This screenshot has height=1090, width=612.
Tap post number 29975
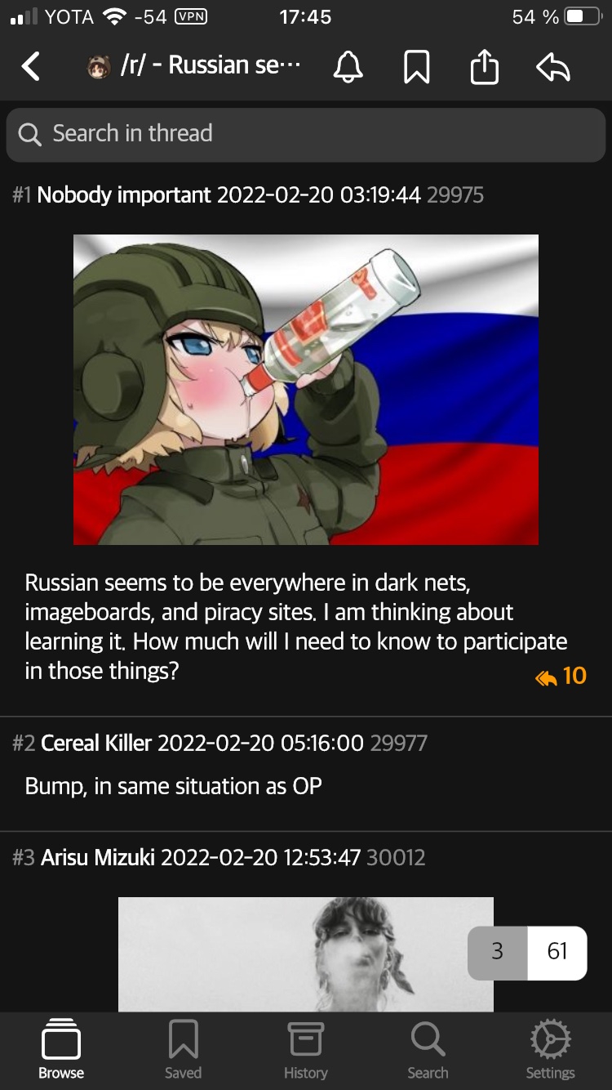(x=455, y=195)
